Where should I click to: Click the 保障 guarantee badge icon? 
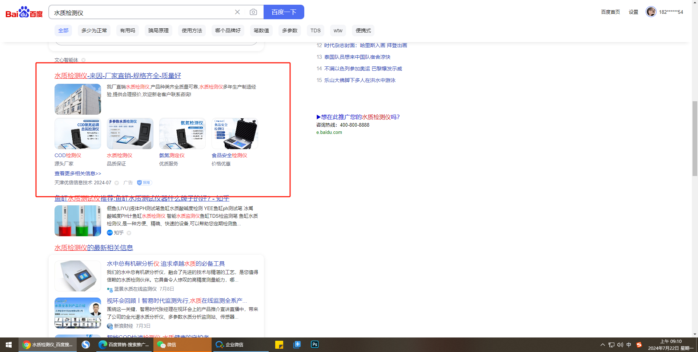point(144,183)
